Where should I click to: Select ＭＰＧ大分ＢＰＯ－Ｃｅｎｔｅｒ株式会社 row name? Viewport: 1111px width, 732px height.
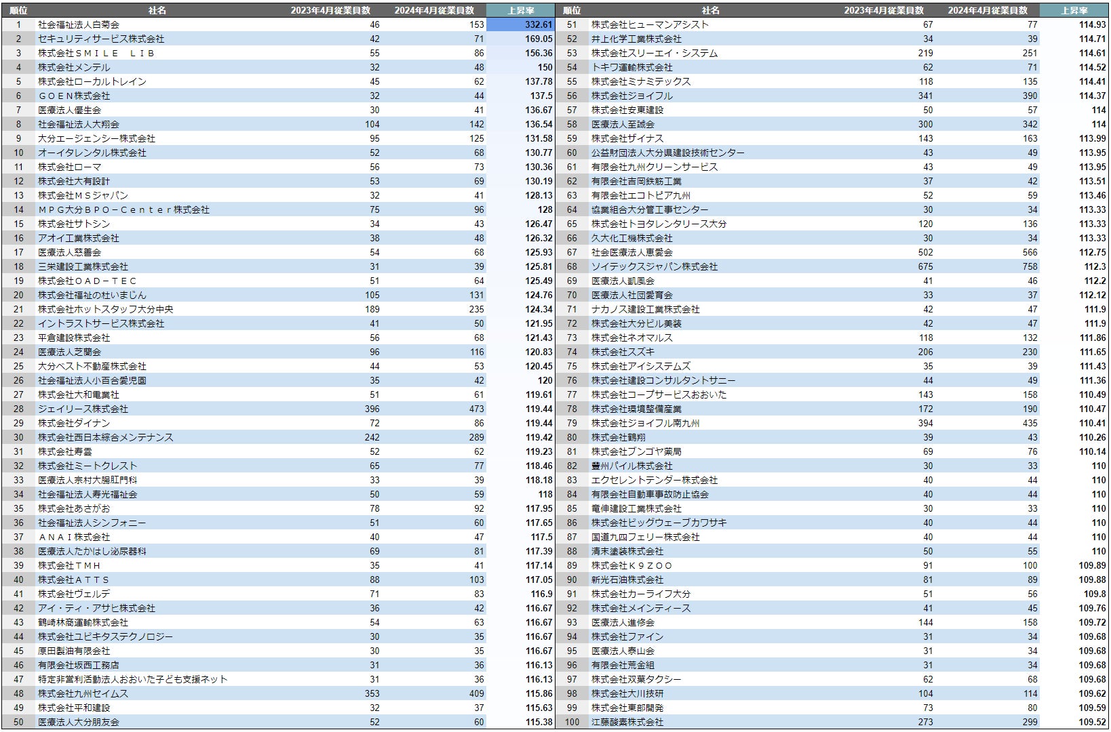123,209
